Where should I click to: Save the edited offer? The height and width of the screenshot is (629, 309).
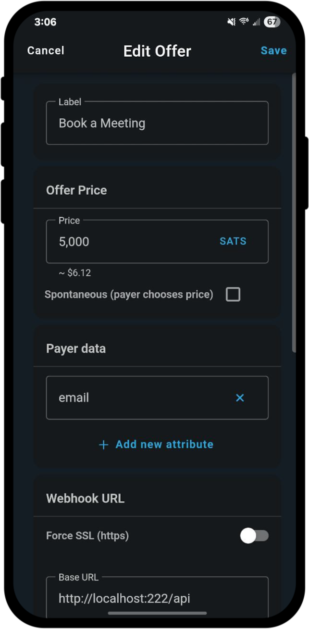[x=273, y=50]
